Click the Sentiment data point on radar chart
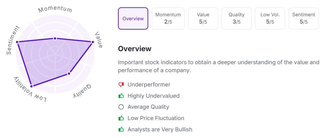The image size is (329, 138). point(17,42)
